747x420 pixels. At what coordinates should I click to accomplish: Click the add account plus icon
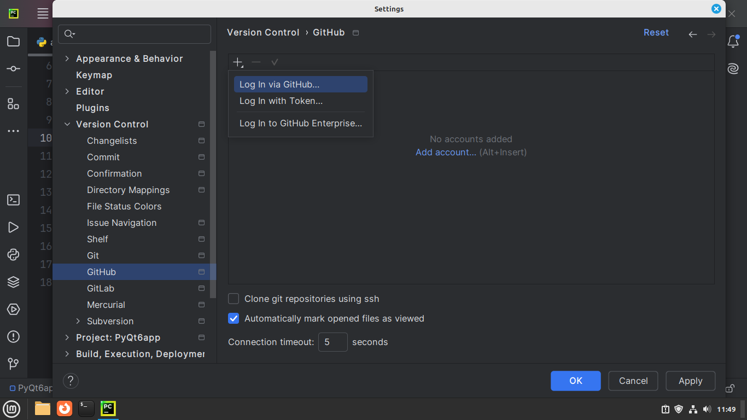click(x=238, y=62)
